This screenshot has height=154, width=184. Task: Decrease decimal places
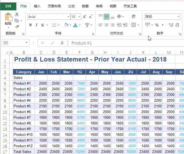[x=177, y=25]
